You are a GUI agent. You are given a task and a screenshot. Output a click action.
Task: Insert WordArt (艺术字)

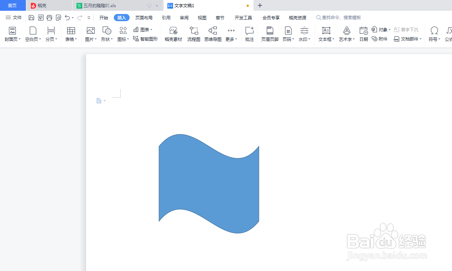tap(347, 34)
